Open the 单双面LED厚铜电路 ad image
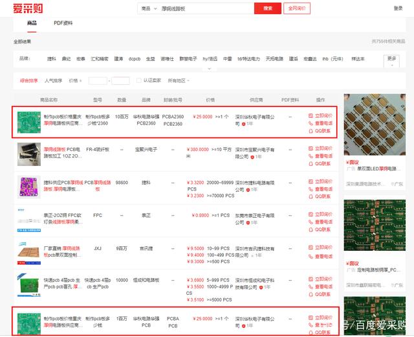This screenshot has width=414, height=337. click(x=375, y=124)
